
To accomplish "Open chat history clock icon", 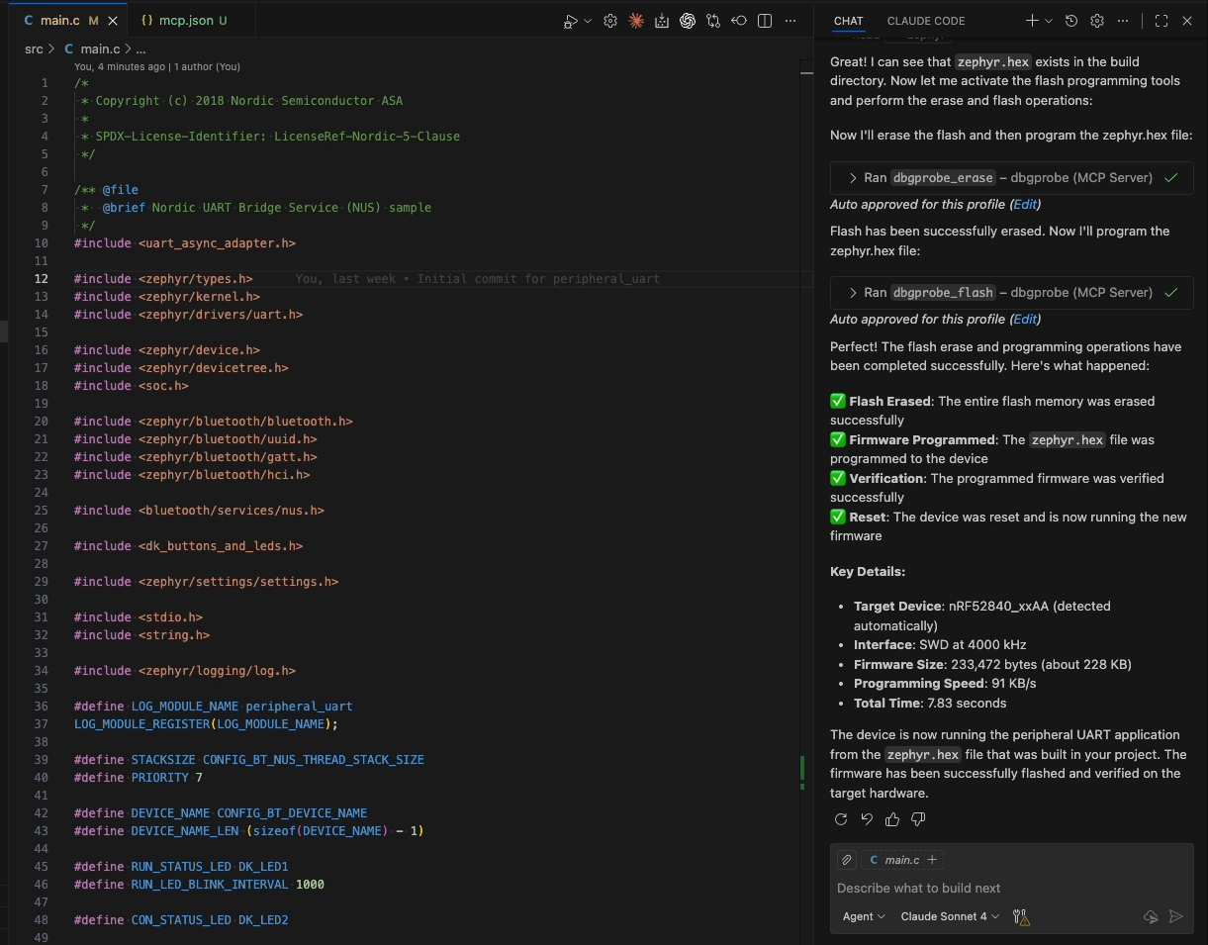I will [x=1071, y=21].
